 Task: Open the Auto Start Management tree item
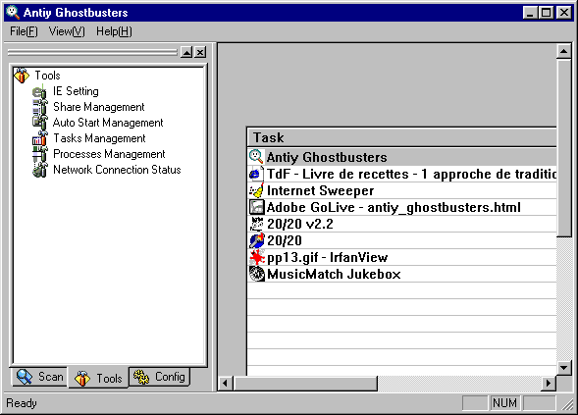click(x=108, y=123)
